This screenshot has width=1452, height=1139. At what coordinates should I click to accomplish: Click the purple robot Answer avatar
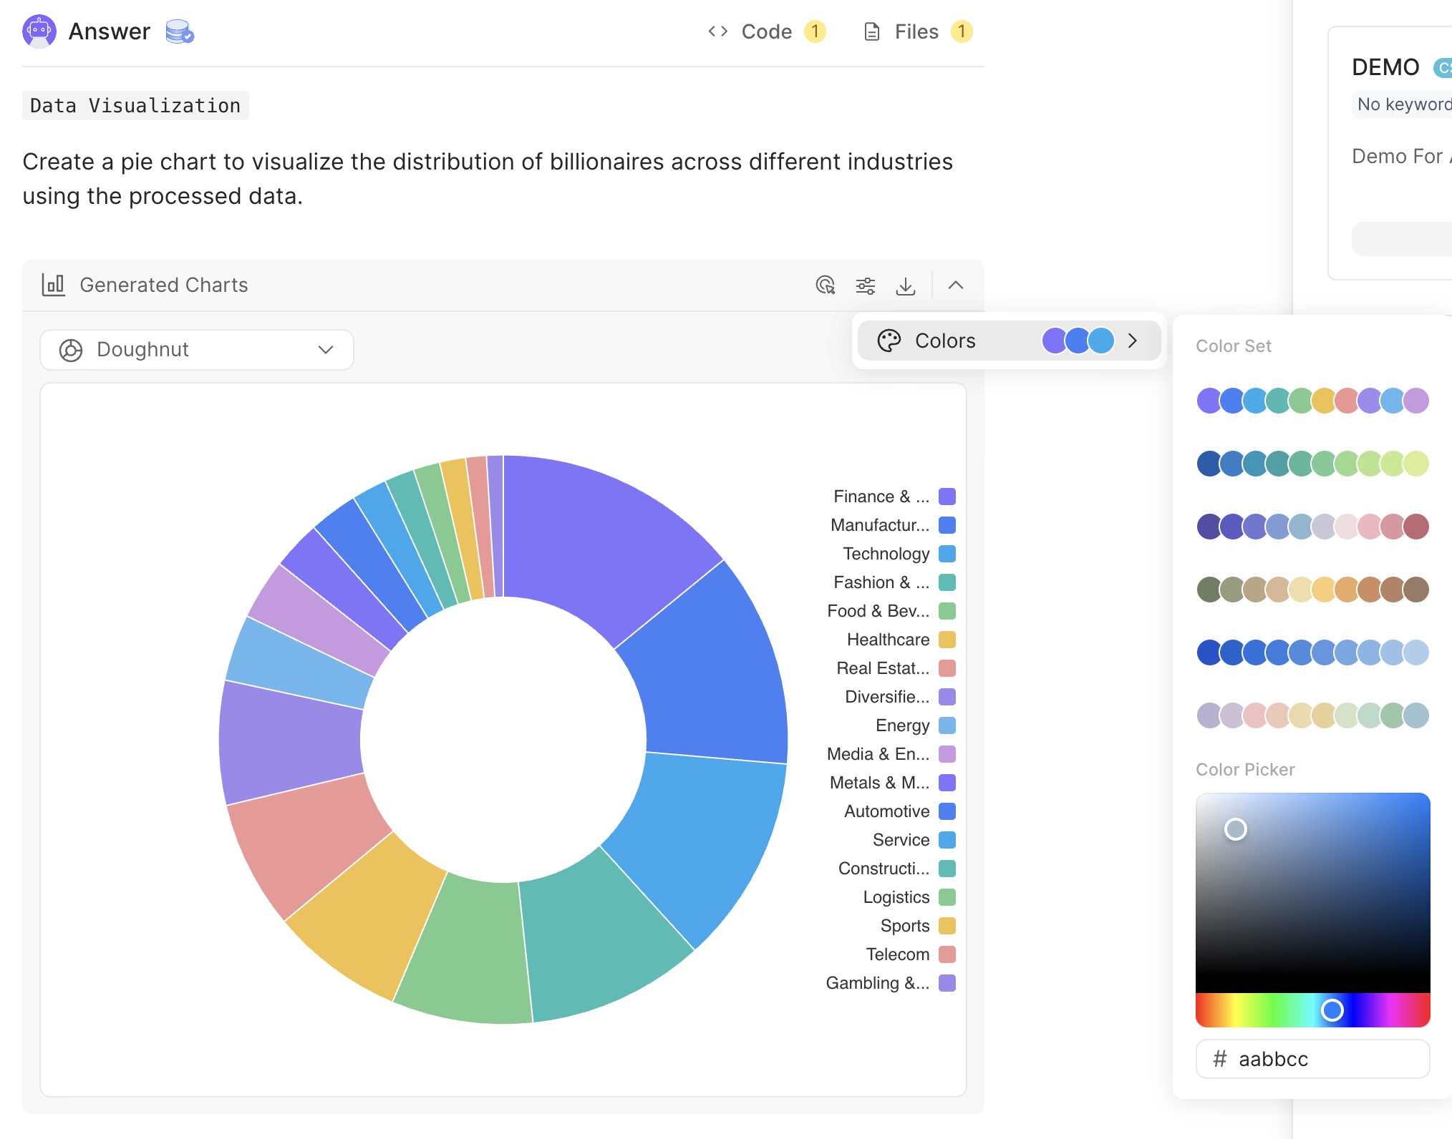tap(39, 31)
